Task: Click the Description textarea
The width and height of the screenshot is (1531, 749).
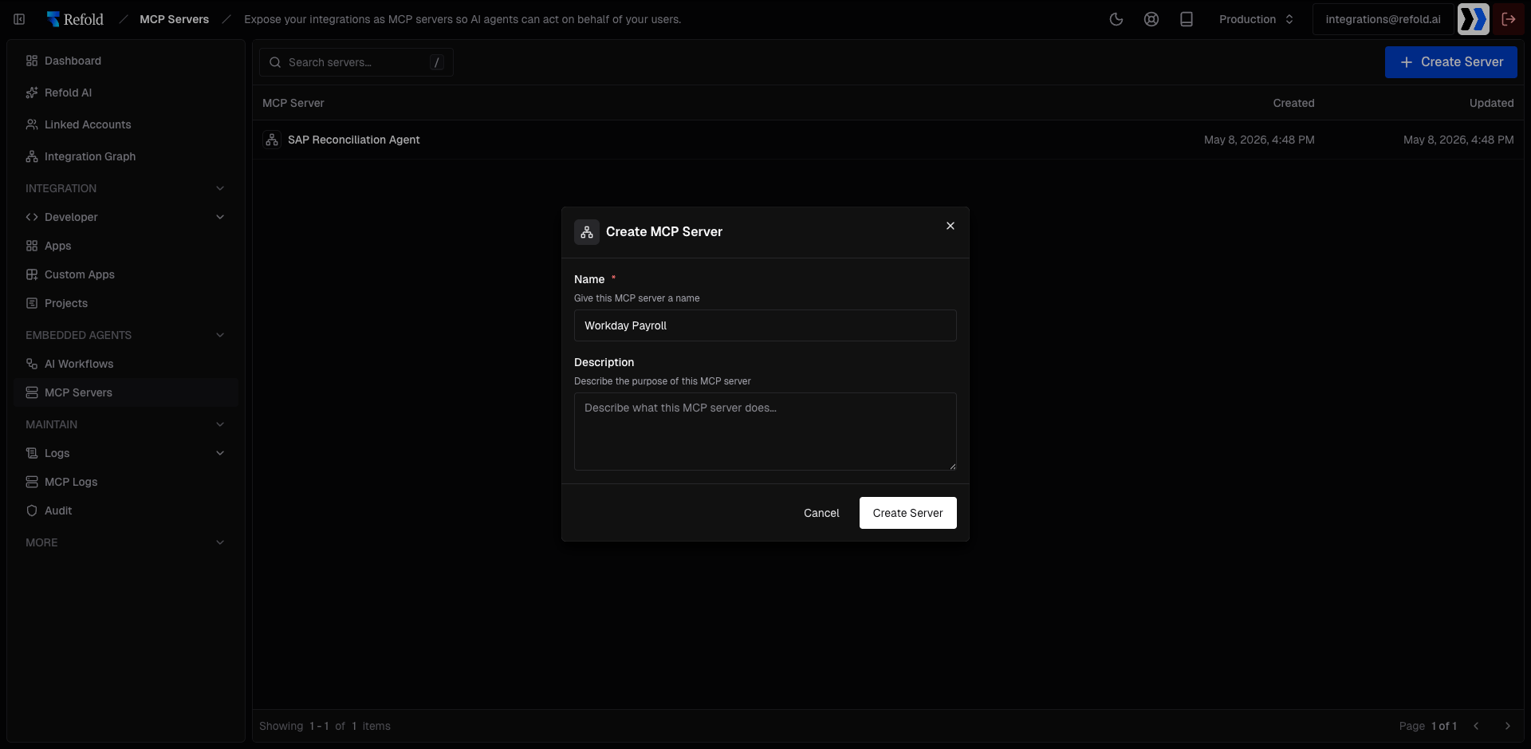Action: tap(765, 432)
